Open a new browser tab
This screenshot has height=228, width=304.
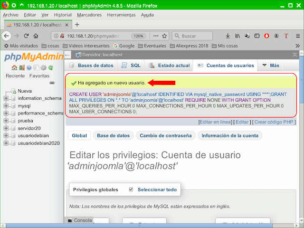point(77,25)
